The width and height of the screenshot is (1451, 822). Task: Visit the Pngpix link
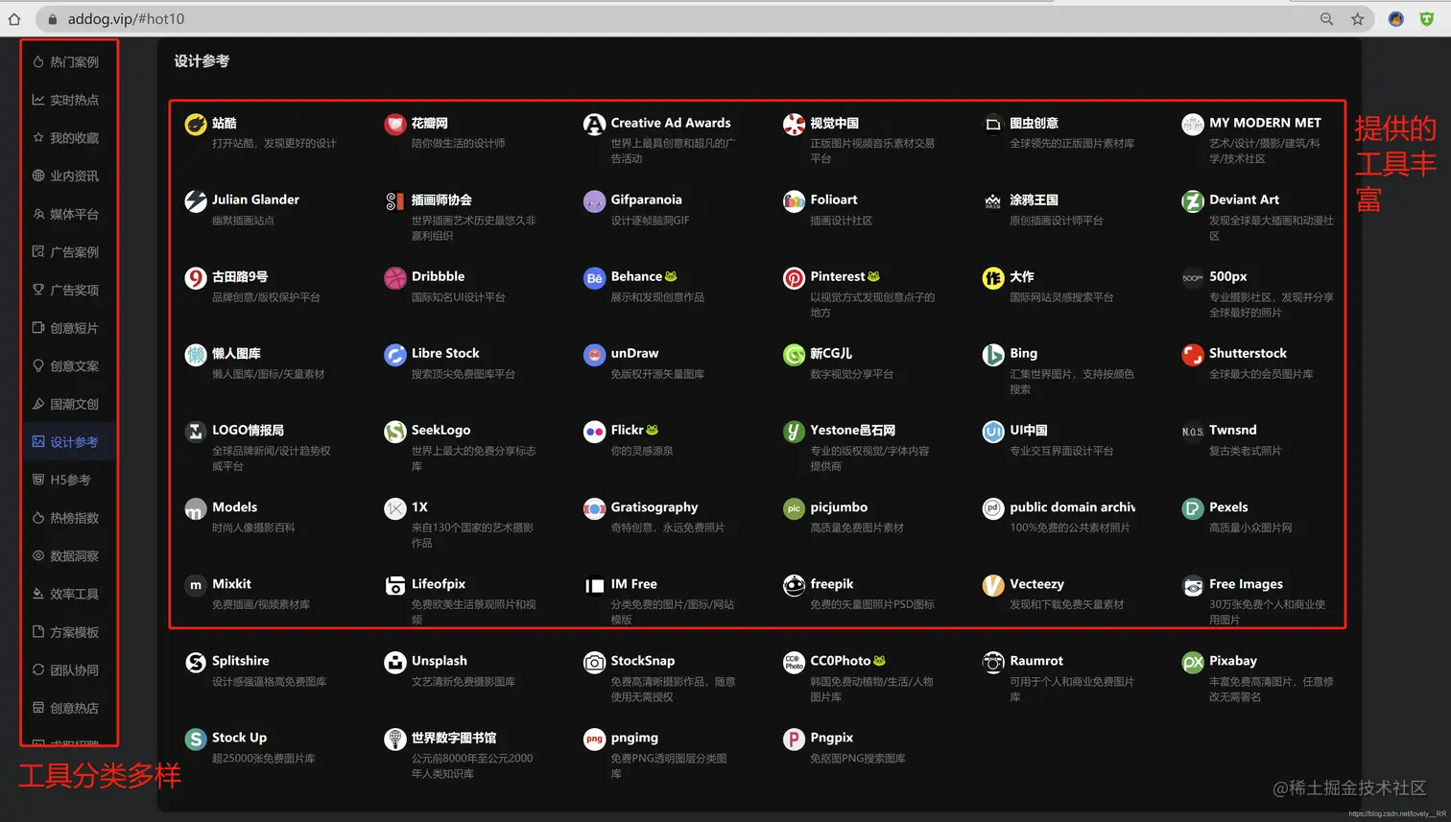pyautogui.click(x=831, y=738)
